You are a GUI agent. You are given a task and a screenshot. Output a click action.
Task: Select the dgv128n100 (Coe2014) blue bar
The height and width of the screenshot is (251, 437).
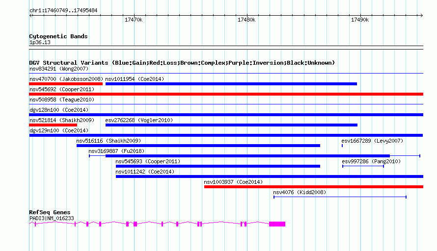coord(226,115)
